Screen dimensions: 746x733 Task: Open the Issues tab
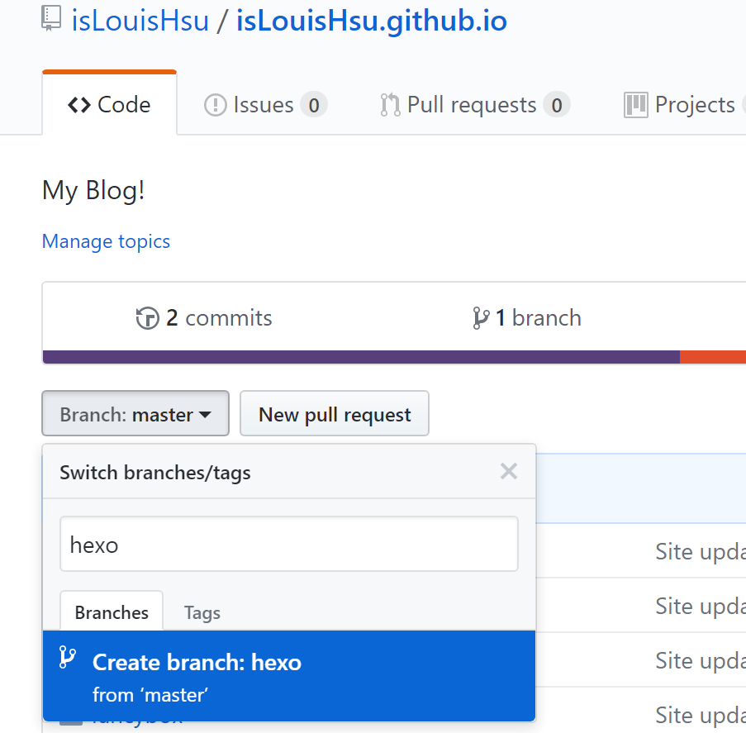(x=265, y=105)
